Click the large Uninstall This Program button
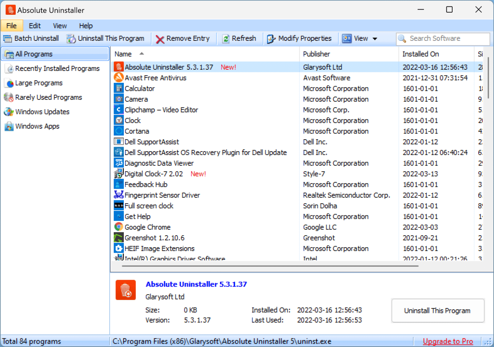Screen dimensions: 494x347 point(437,310)
